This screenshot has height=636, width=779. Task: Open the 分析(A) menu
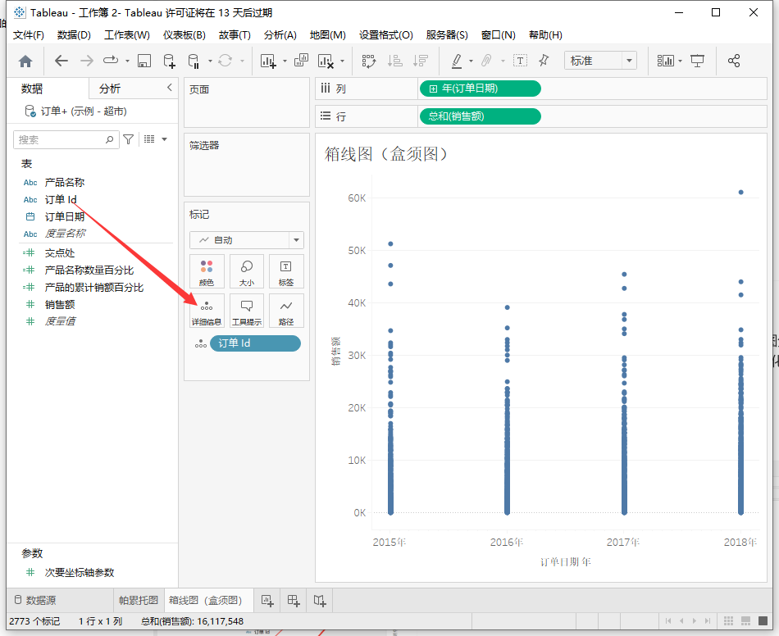click(280, 34)
